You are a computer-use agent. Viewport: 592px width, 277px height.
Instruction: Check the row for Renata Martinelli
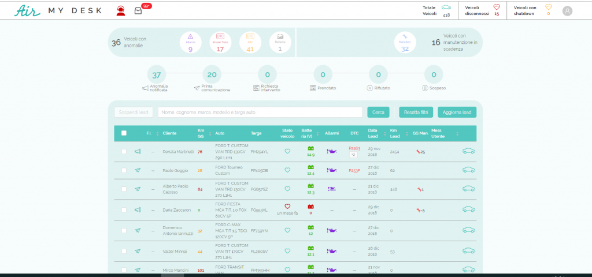124,152
